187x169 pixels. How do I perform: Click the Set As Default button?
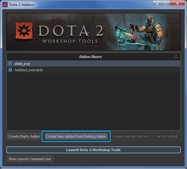[x=167, y=136]
